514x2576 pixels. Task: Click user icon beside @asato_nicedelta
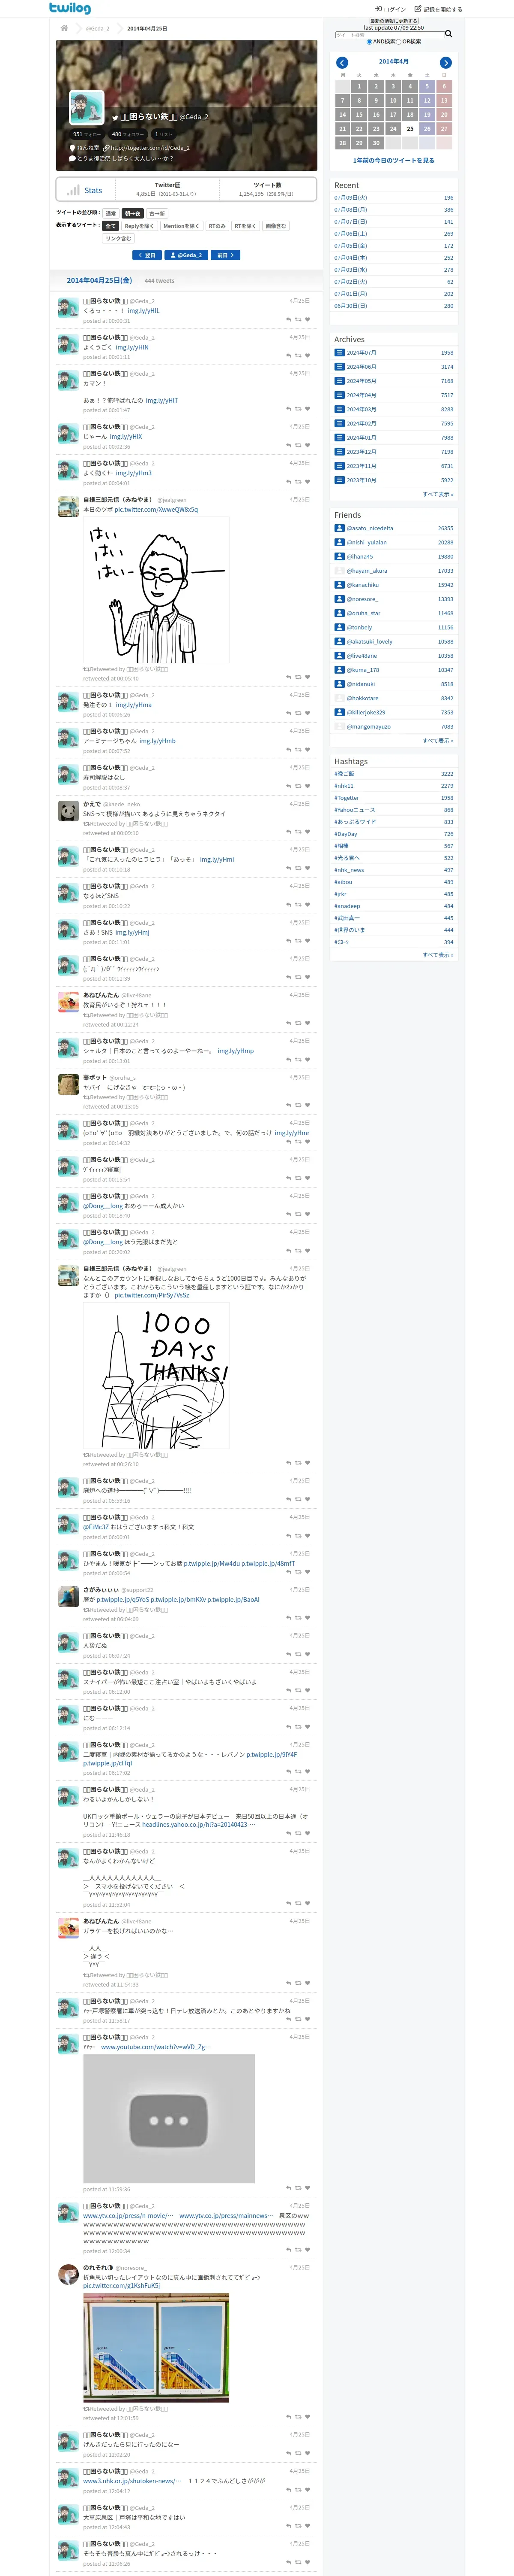(x=339, y=528)
